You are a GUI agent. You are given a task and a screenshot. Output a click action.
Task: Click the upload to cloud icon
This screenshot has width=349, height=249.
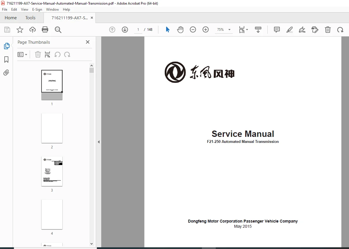(33, 30)
